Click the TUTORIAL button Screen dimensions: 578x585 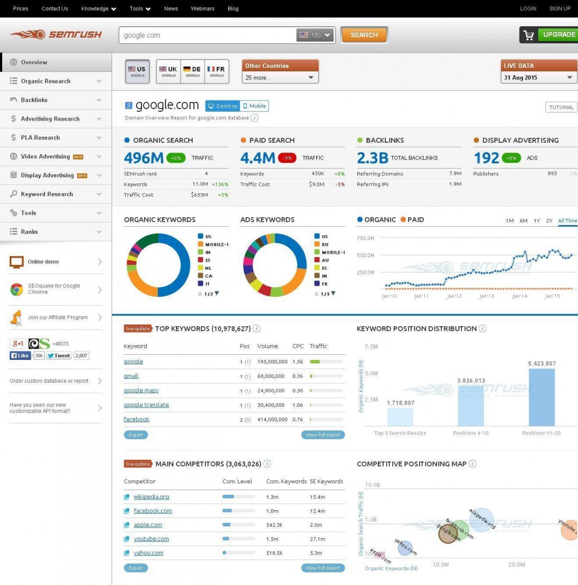[x=561, y=107]
